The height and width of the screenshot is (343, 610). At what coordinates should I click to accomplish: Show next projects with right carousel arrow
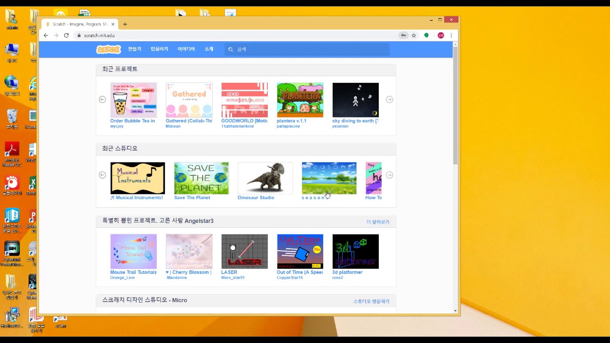tap(389, 100)
